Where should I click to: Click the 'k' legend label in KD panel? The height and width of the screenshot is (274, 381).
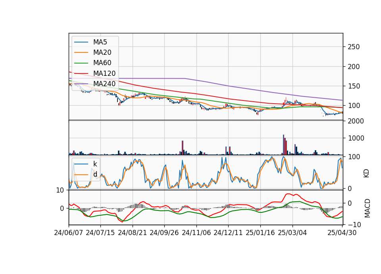coord(95,164)
